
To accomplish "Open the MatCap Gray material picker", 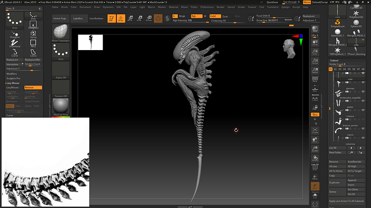I will (x=61, y=107).
